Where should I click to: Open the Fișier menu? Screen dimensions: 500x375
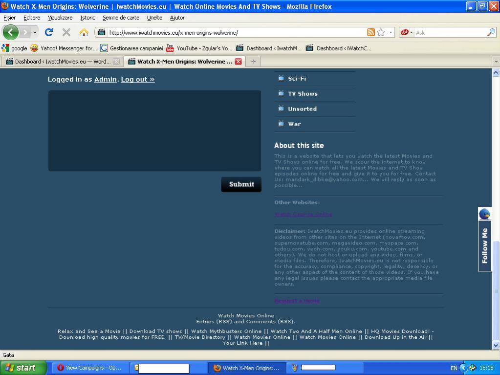[x=10, y=18]
